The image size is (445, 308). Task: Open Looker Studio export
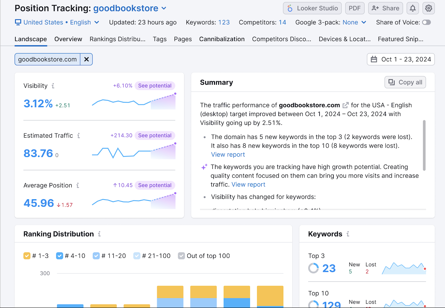312,8
